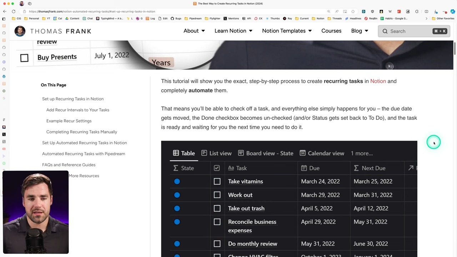The image size is (457, 257).
Task: Check the Take vitamins task checkbox
Action: (x=217, y=181)
